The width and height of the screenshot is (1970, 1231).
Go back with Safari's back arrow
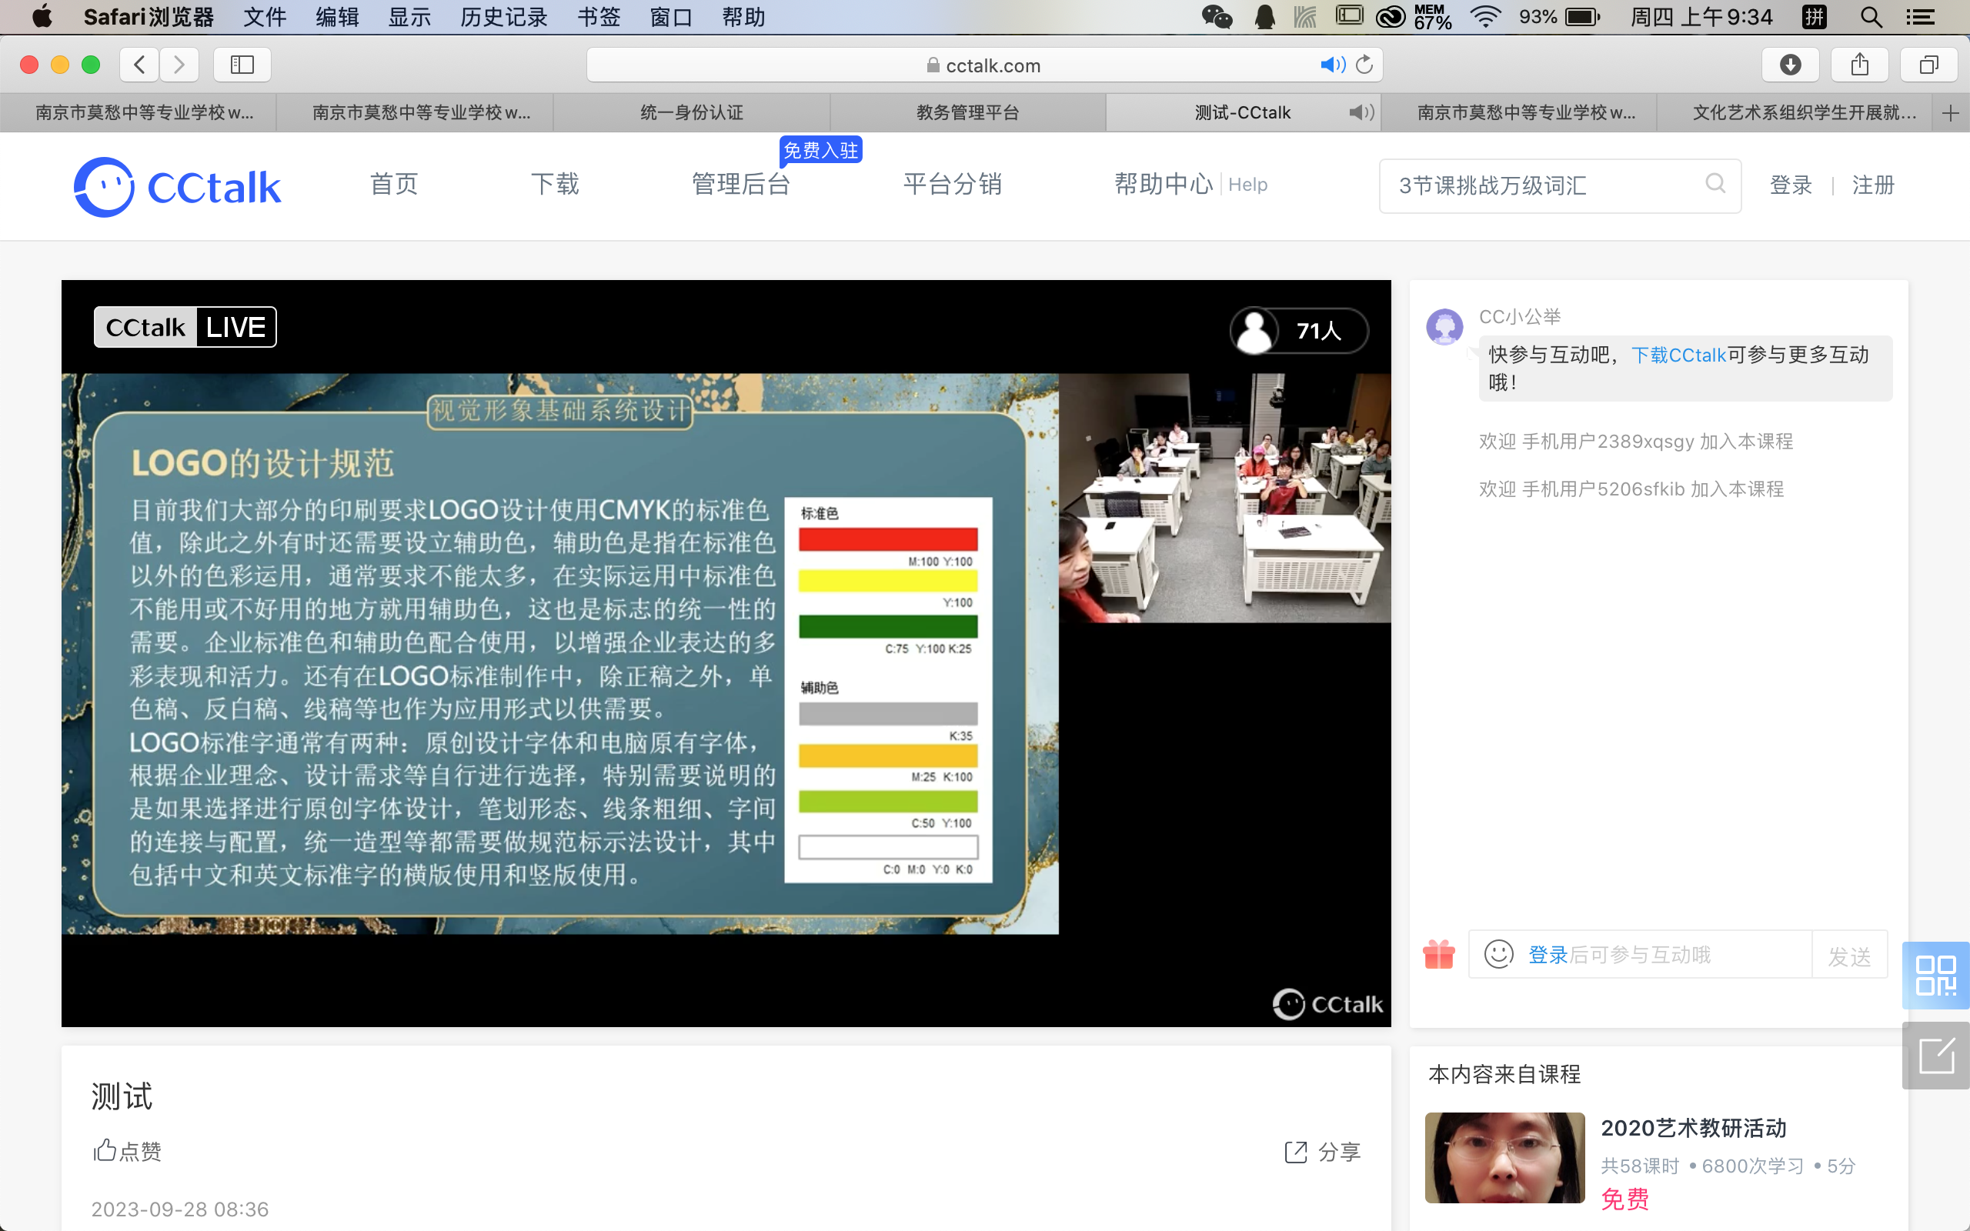click(139, 65)
